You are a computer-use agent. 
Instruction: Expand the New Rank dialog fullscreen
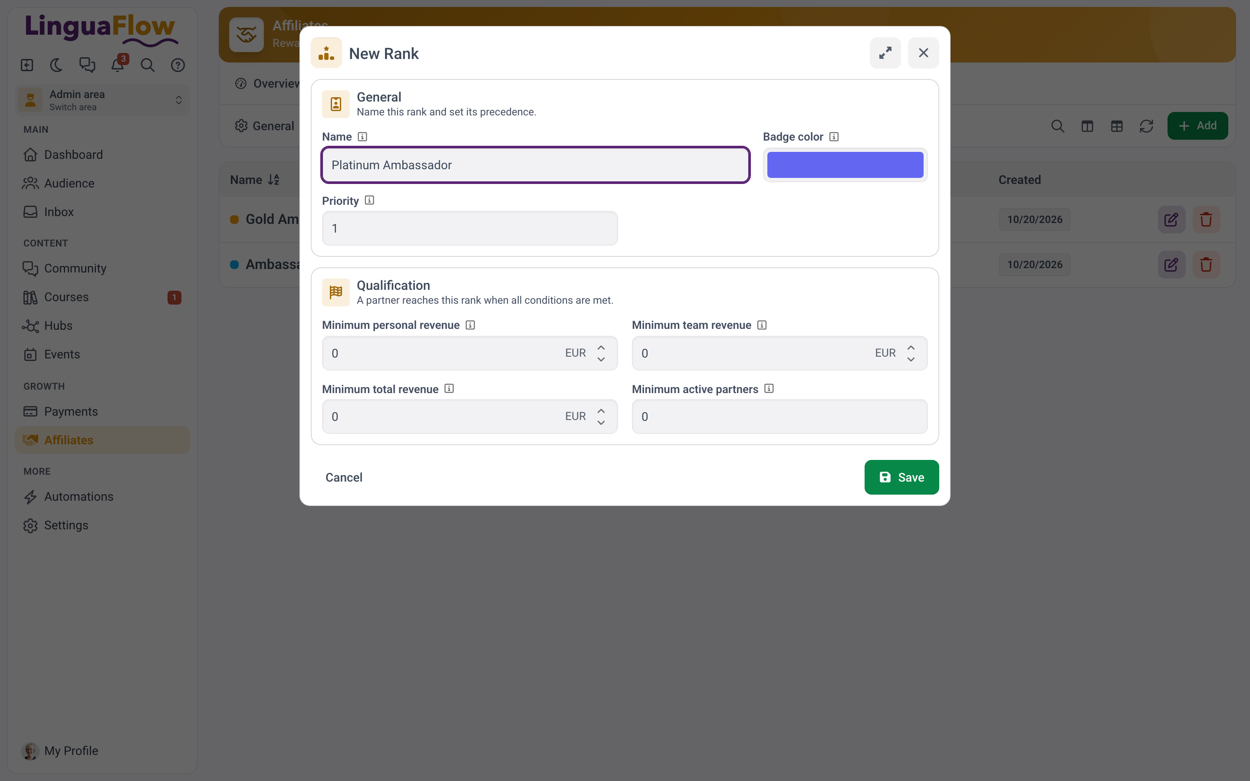[885, 53]
